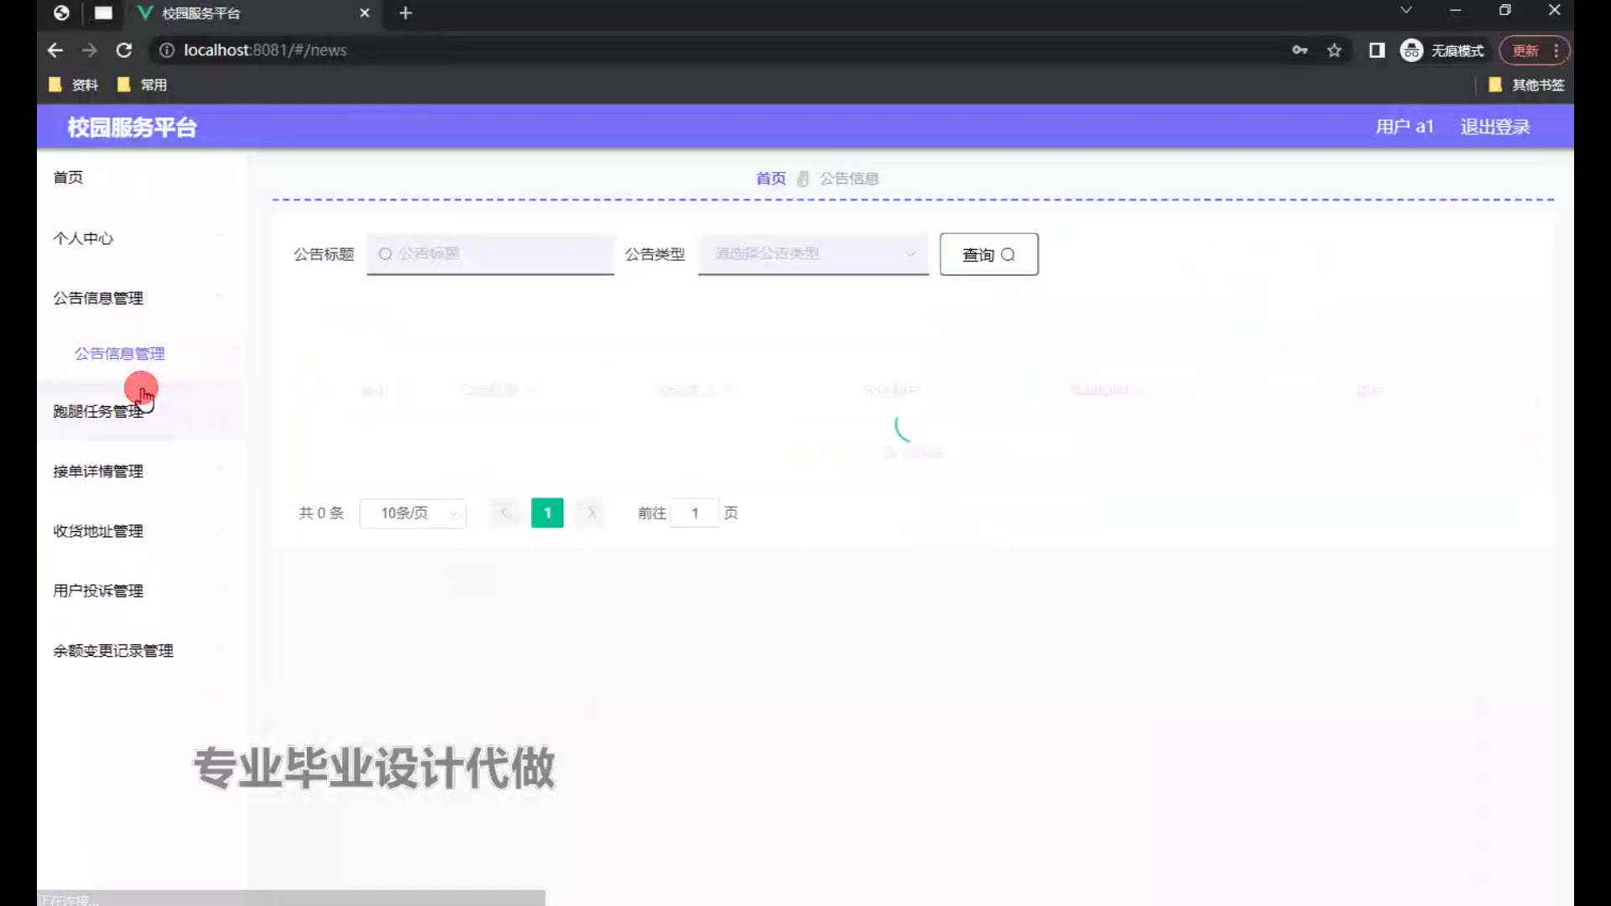
Task: Open 公告信息管理 submenu item
Action: [119, 353]
